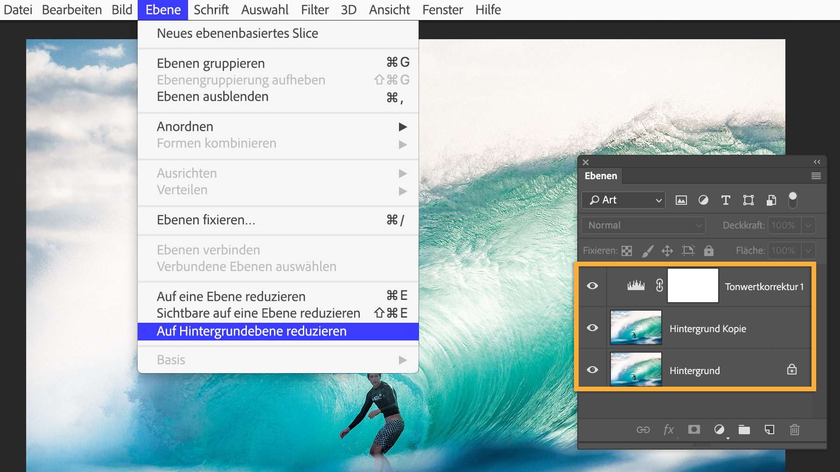The width and height of the screenshot is (840, 472).
Task: Open the Deckkraft opacity slider arrow
Action: tap(808, 225)
